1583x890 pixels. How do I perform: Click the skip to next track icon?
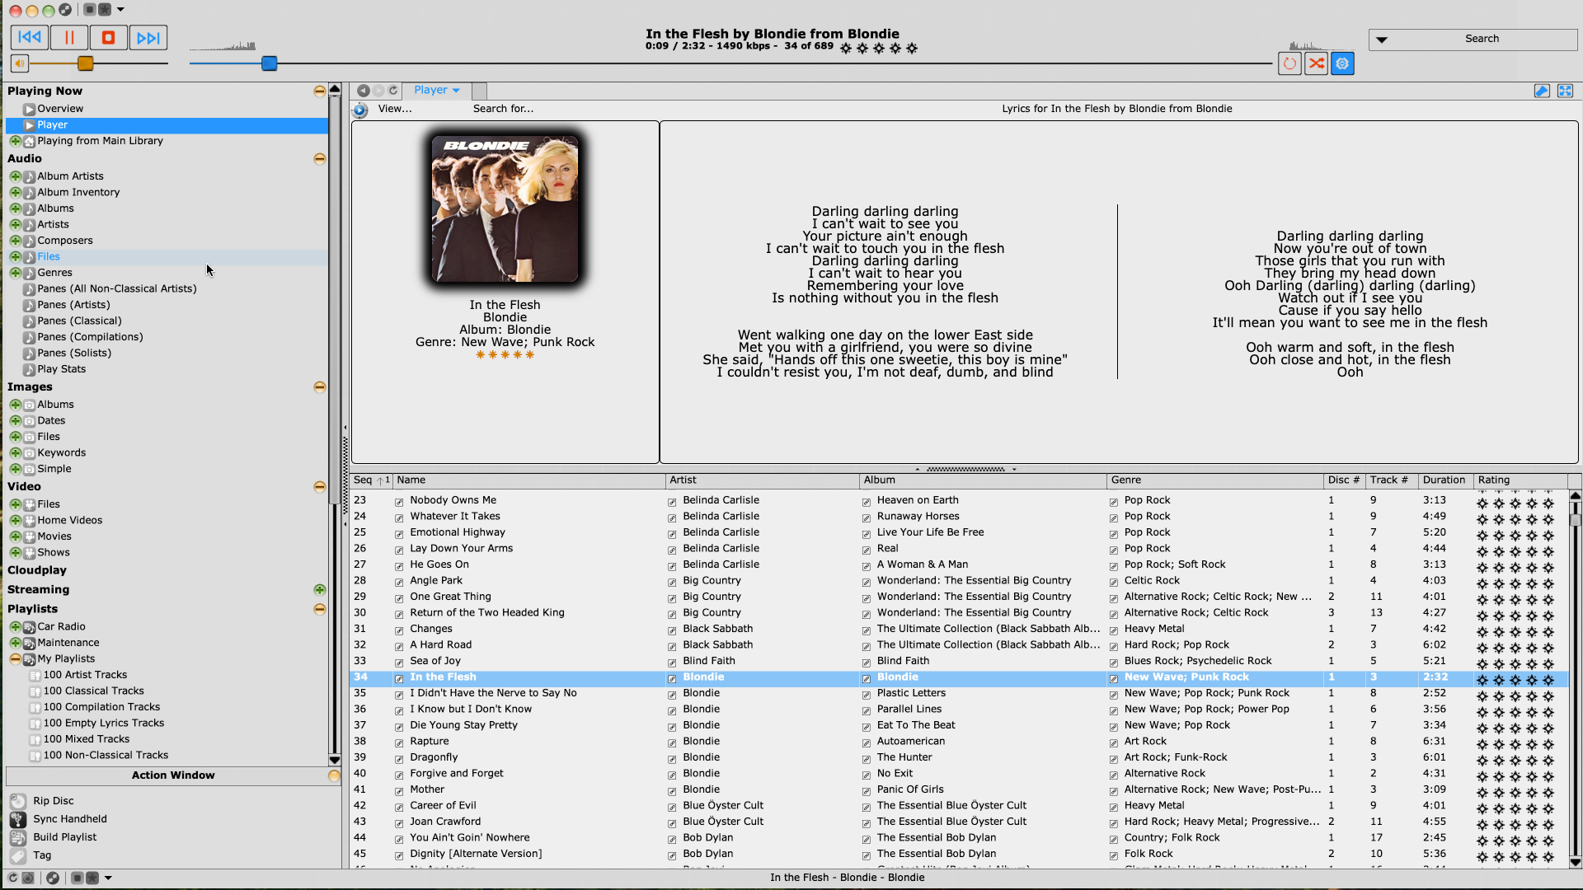(147, 38)
